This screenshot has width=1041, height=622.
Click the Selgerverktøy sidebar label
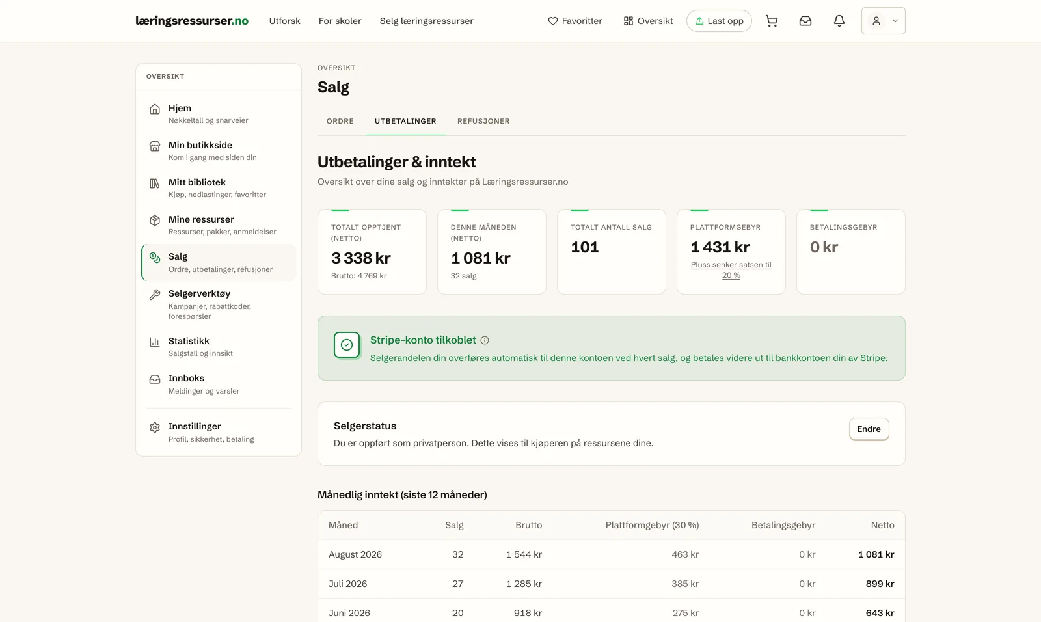point(199,293)
